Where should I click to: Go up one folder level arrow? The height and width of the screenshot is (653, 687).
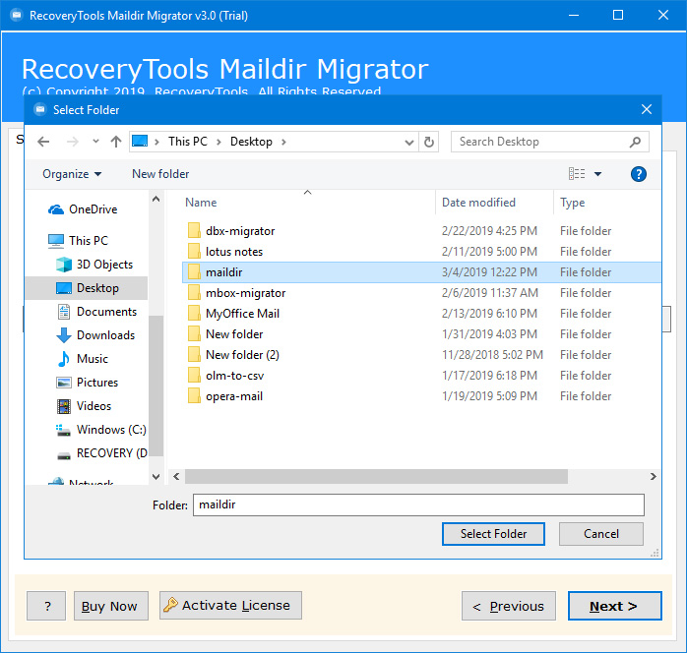point(116,142)
